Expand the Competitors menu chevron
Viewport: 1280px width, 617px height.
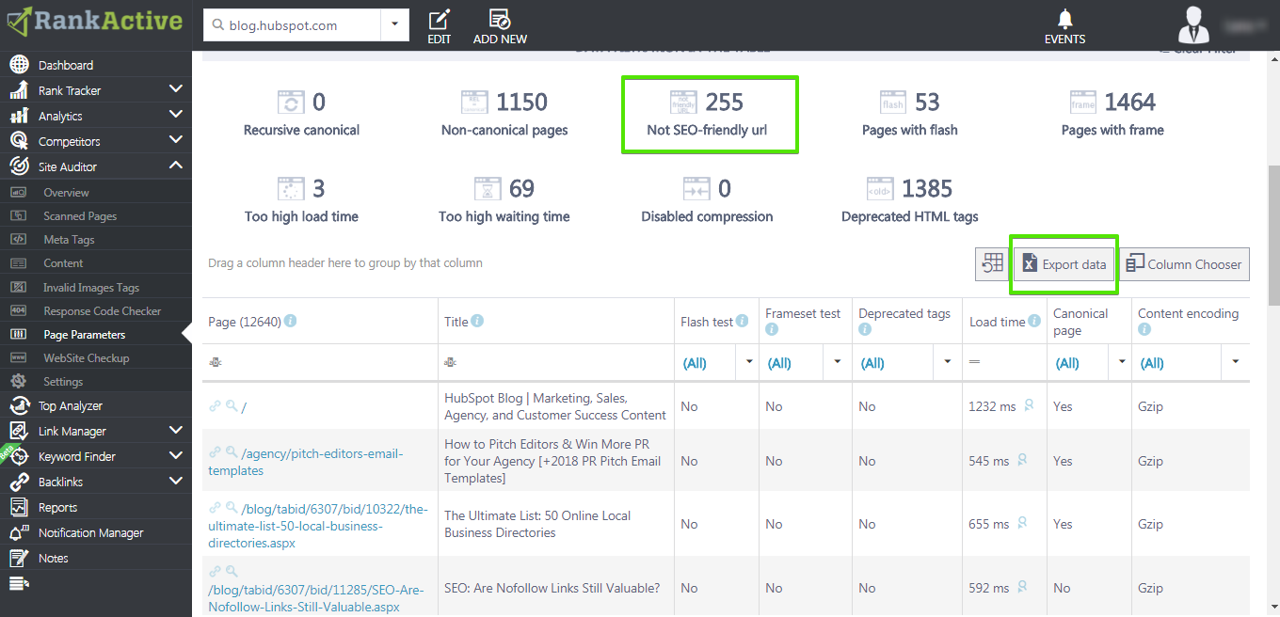coord(175,140)
